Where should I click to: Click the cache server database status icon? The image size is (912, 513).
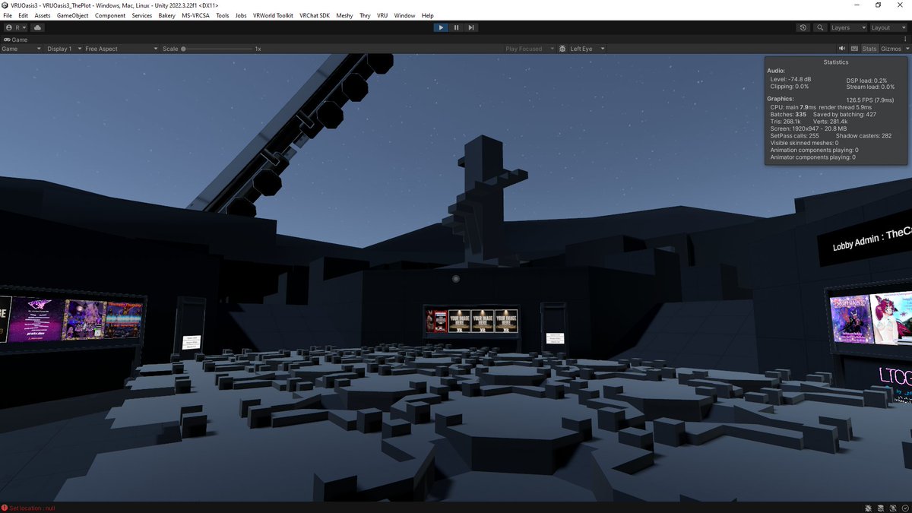(881, 508)
